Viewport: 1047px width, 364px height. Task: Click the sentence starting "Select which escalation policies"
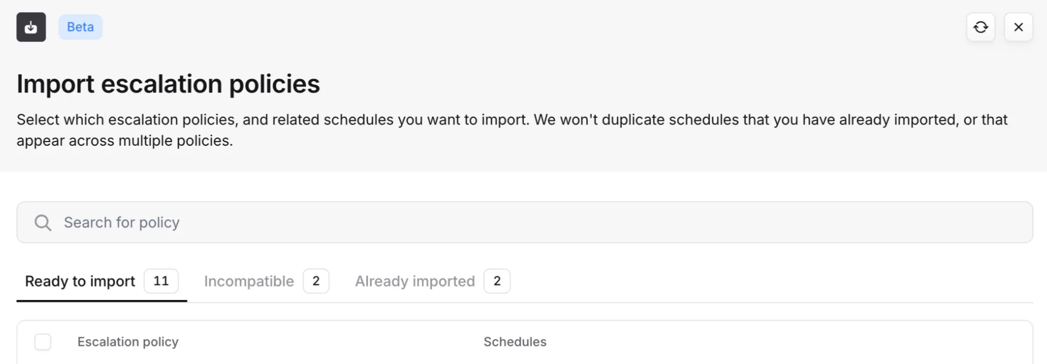point(272,120)
